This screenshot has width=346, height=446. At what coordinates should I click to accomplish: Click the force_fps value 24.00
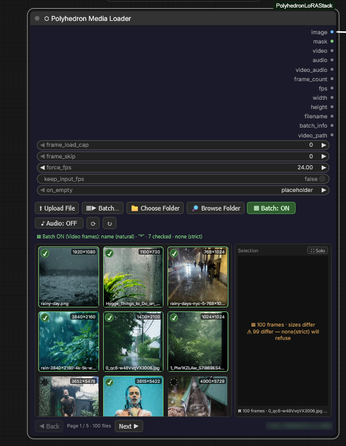(305, 168)
